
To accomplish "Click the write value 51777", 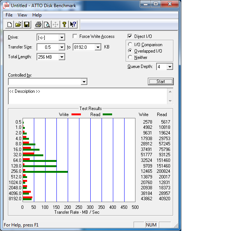I will coord(146,155).
